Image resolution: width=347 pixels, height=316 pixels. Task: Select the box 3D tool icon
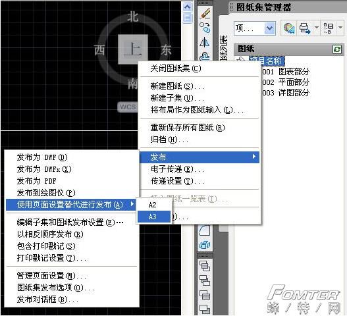point(205,245)
